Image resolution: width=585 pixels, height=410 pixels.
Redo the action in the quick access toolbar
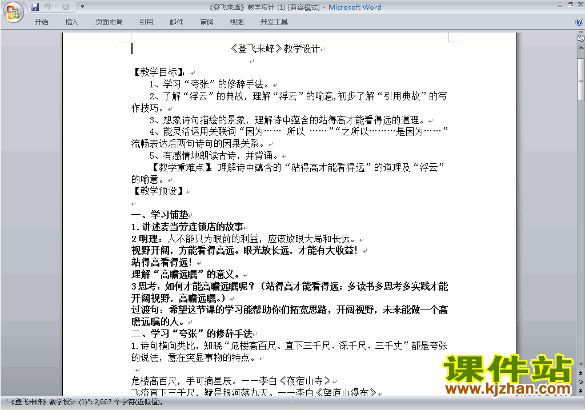coord(66,7)
